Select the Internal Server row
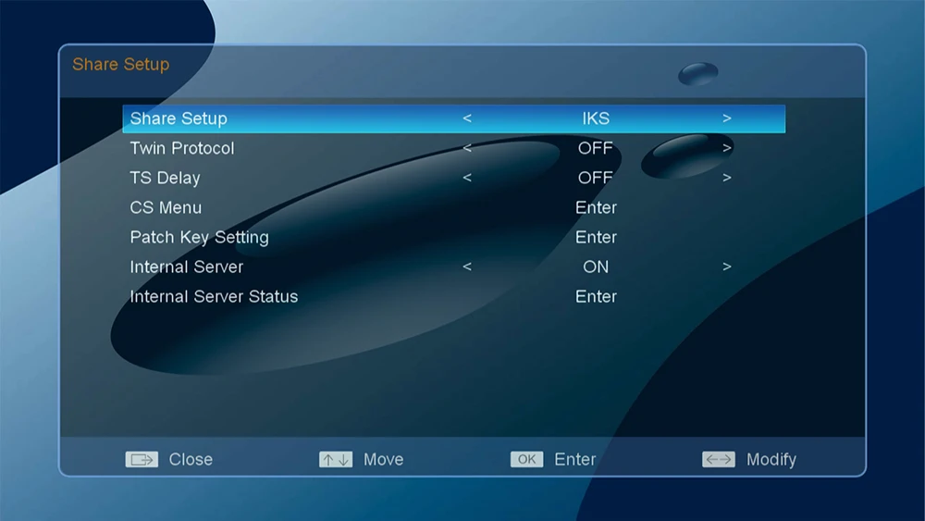The width and height of the screenshot is (925, 521). point(453,267)
